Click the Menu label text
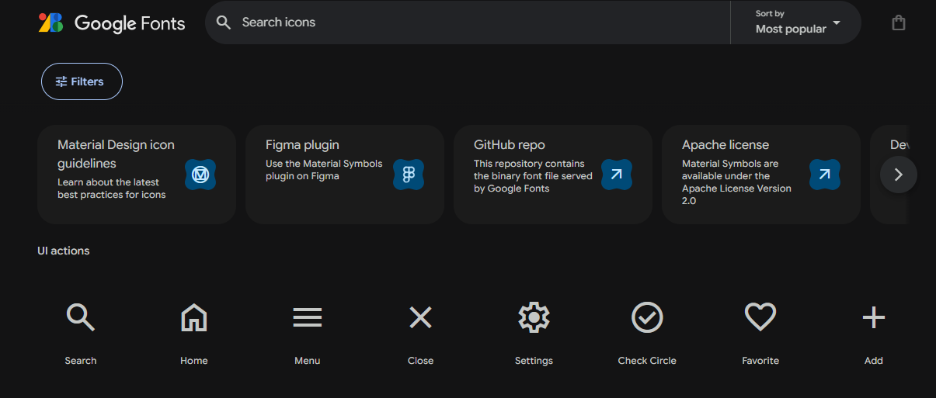936x398 pixels. 308,361
